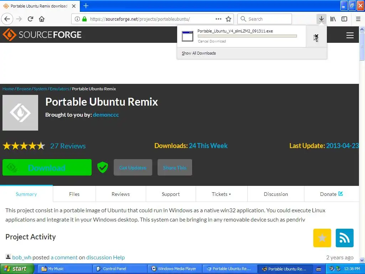The height and width of the screenshot is (274, 365).
Task: Click the Home breadcrumb link
Action: click(x=8, y=89)
